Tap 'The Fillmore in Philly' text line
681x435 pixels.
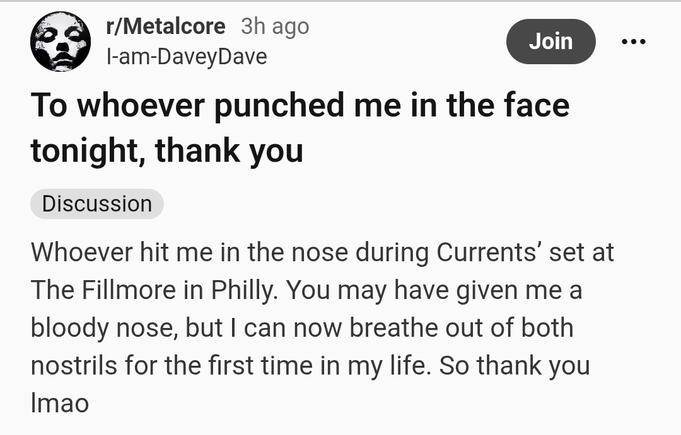(x=151, y=290)
